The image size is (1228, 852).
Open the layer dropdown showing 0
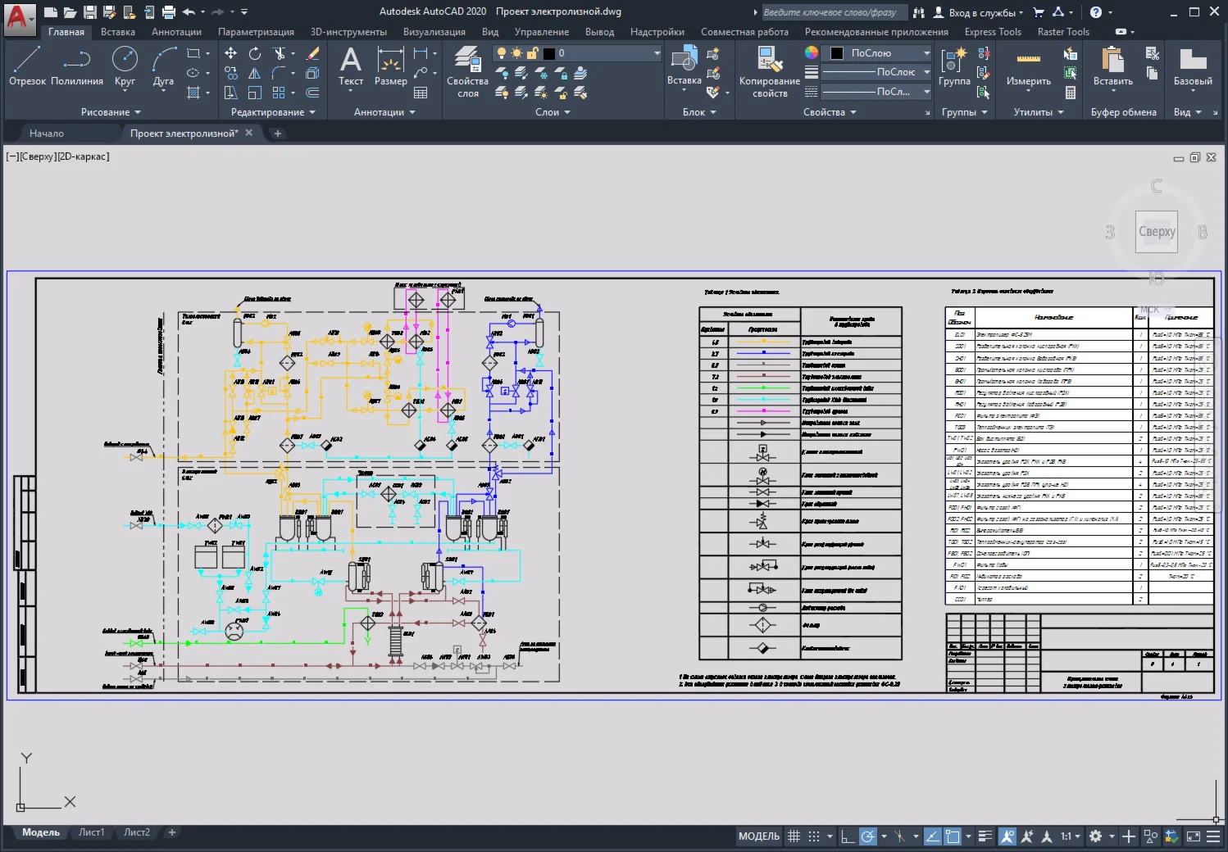pyautogui.click(x=577, y=53)
